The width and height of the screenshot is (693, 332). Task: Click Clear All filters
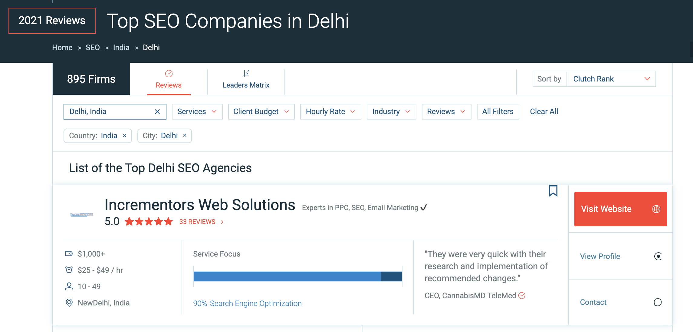(544, 112)
